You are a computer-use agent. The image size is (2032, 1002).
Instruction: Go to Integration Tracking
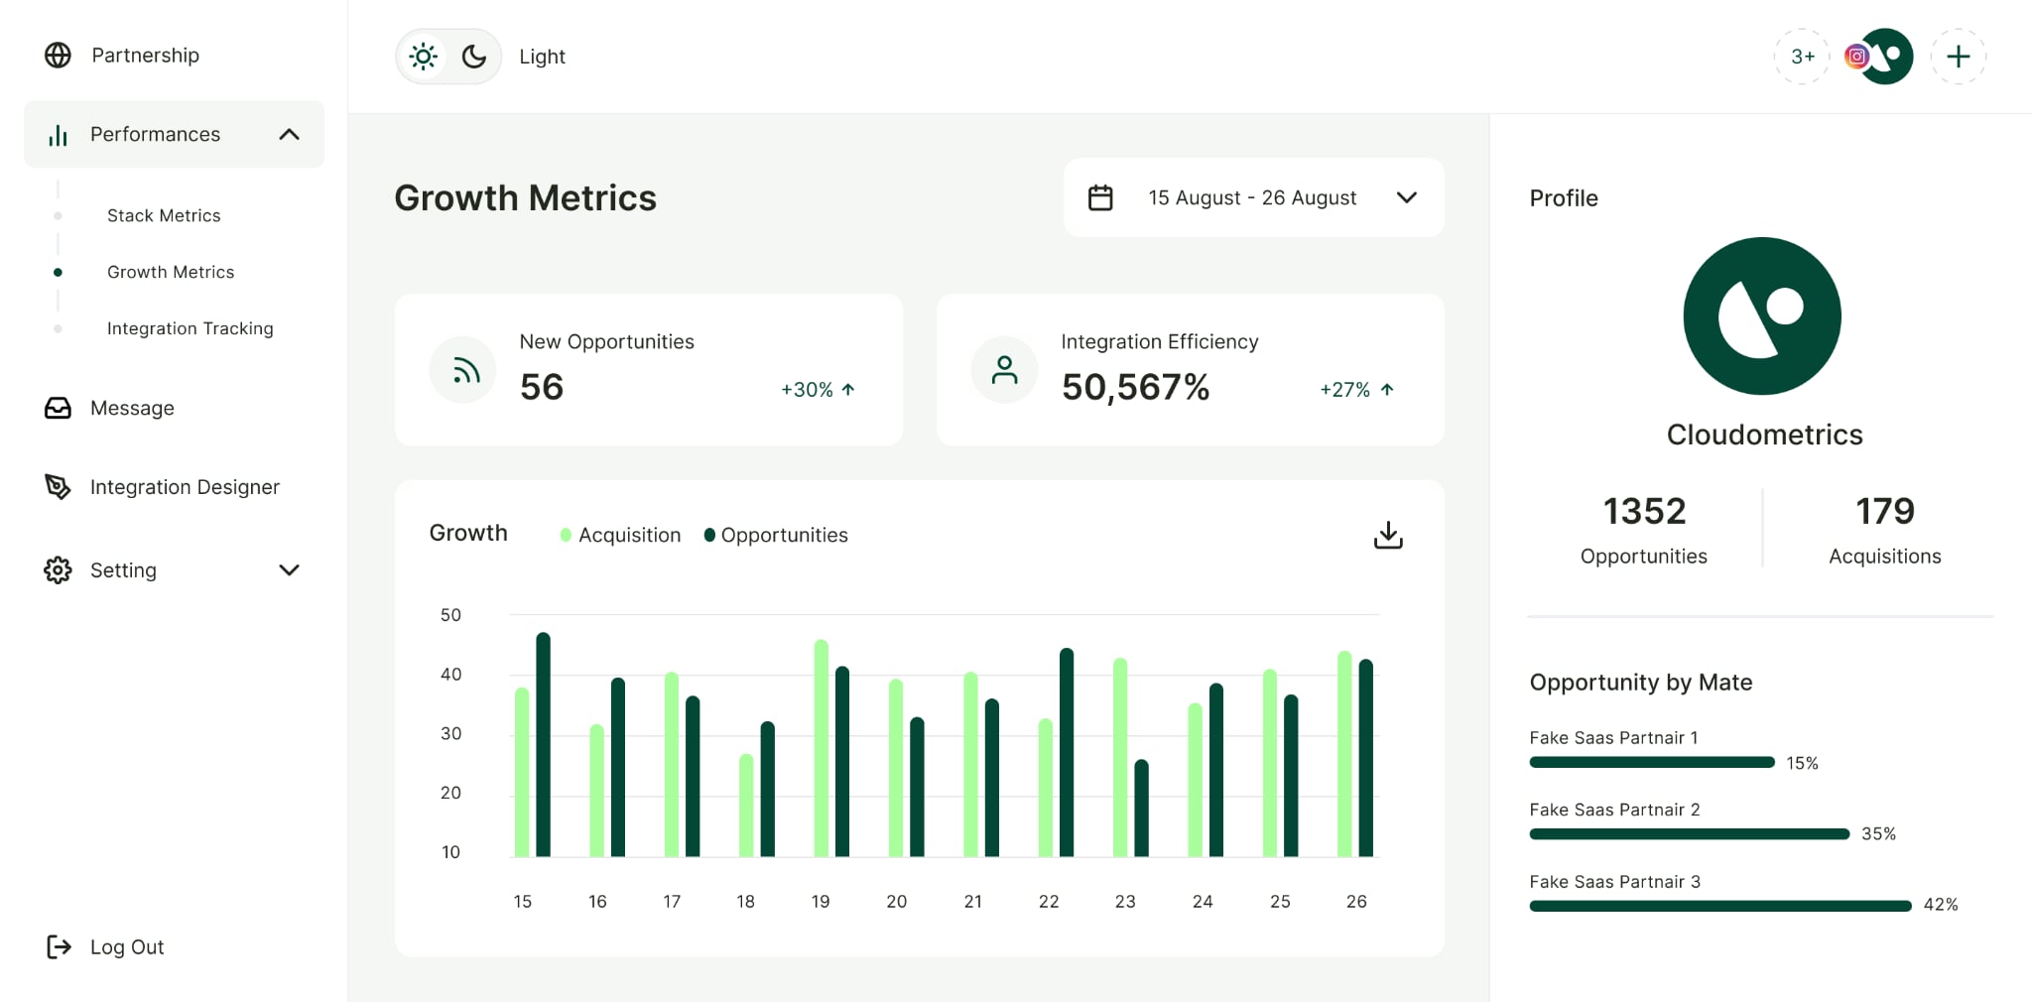click(190, 328)
